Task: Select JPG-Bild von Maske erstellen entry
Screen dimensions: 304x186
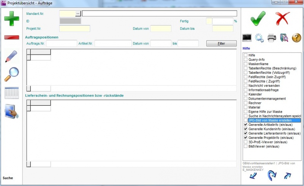Action: click(x=274, y=120)
